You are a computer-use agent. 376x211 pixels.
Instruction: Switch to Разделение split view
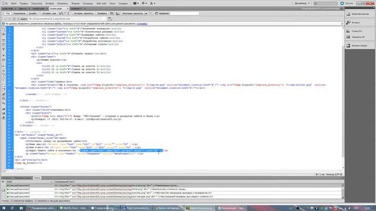(19, 13)
